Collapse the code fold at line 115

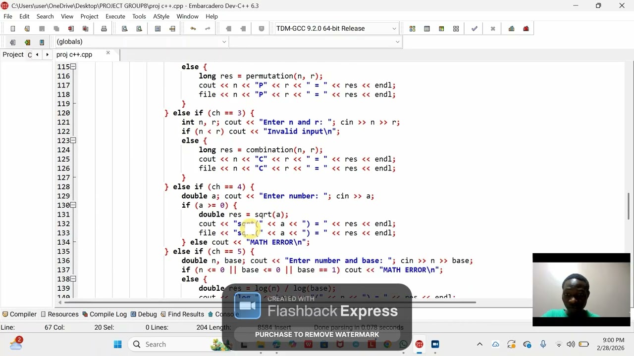(x=73, y=67)
